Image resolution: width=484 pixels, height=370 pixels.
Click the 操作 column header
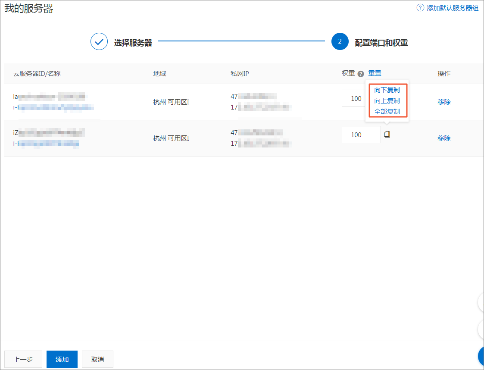(x=444, y=73)
